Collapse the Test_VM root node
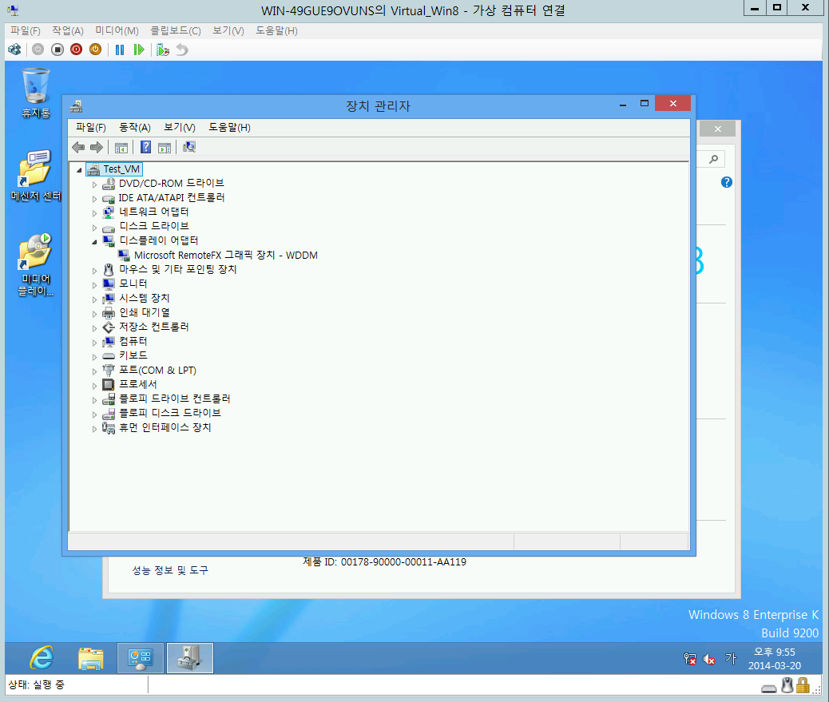 click(79, 169)
